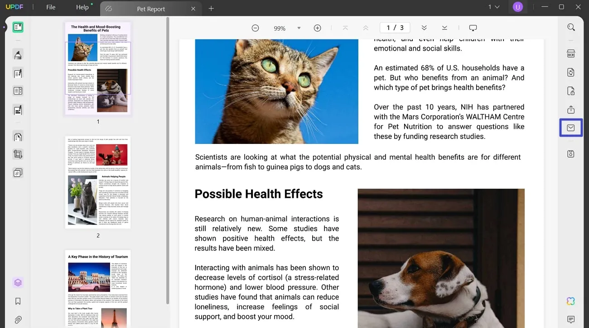
Task: Click the Share file icon
Action: [571, 109]
